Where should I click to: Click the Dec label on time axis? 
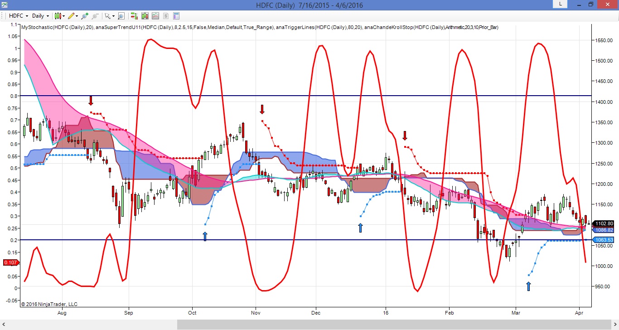(316, 313)
